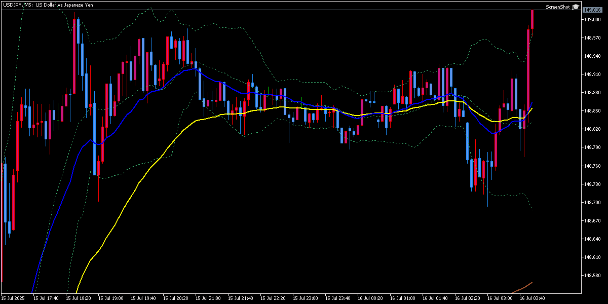The width and height of the screenshot is (608, 304).
Task: Click the ScreenShot label
Action: point(558,7)
